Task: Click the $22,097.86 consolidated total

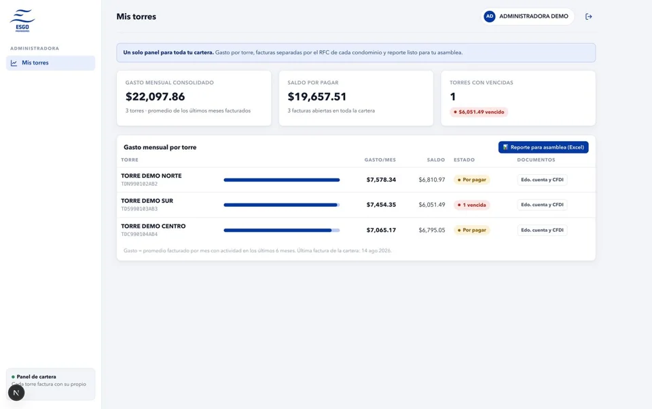Action: [155, 97]
